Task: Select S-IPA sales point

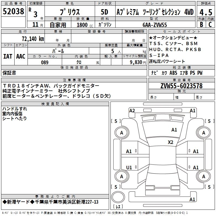Action: point(159,55)
